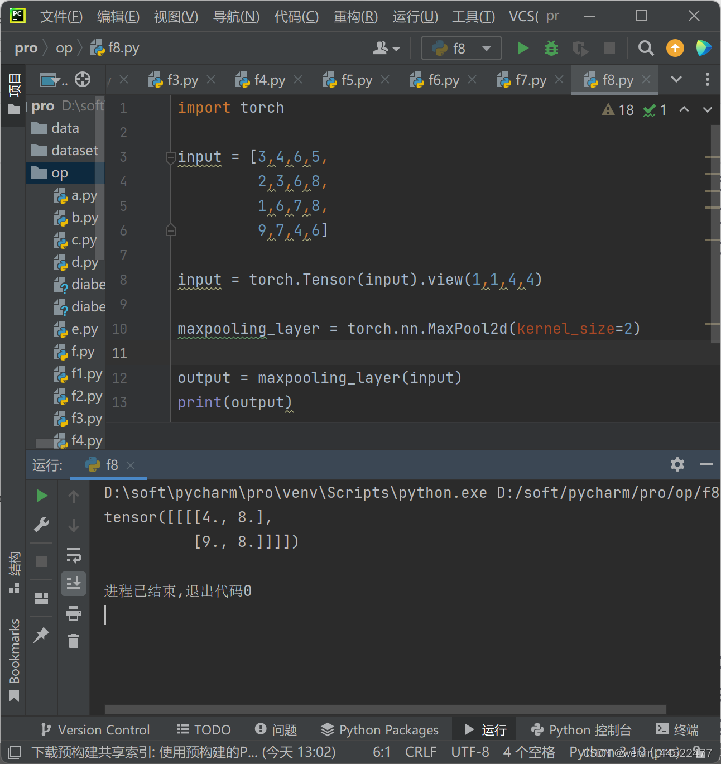
Task: Click the Stop square icon in the top toolbar
Action: [609, 49]
